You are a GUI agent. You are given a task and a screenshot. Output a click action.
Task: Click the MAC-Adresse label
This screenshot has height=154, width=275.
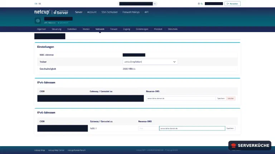47,55
